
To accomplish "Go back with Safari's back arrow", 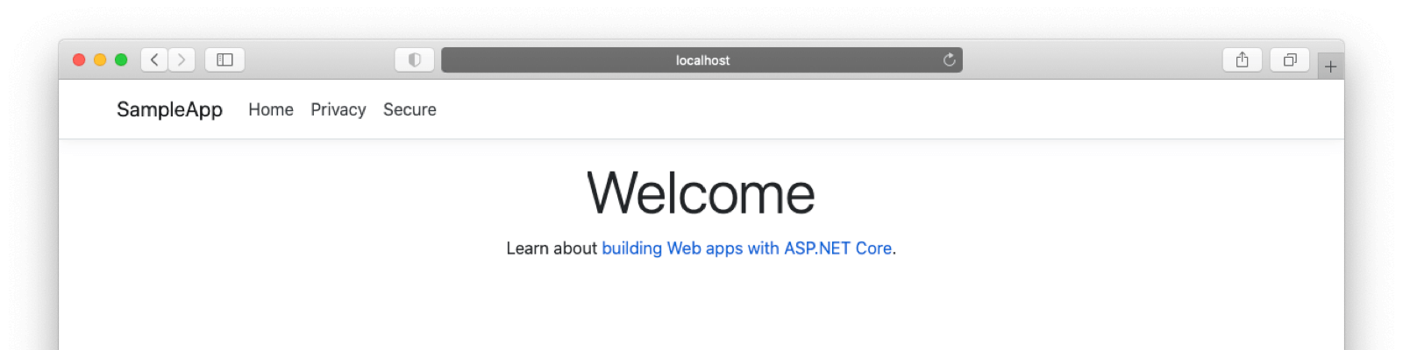I will pos(154,59).
